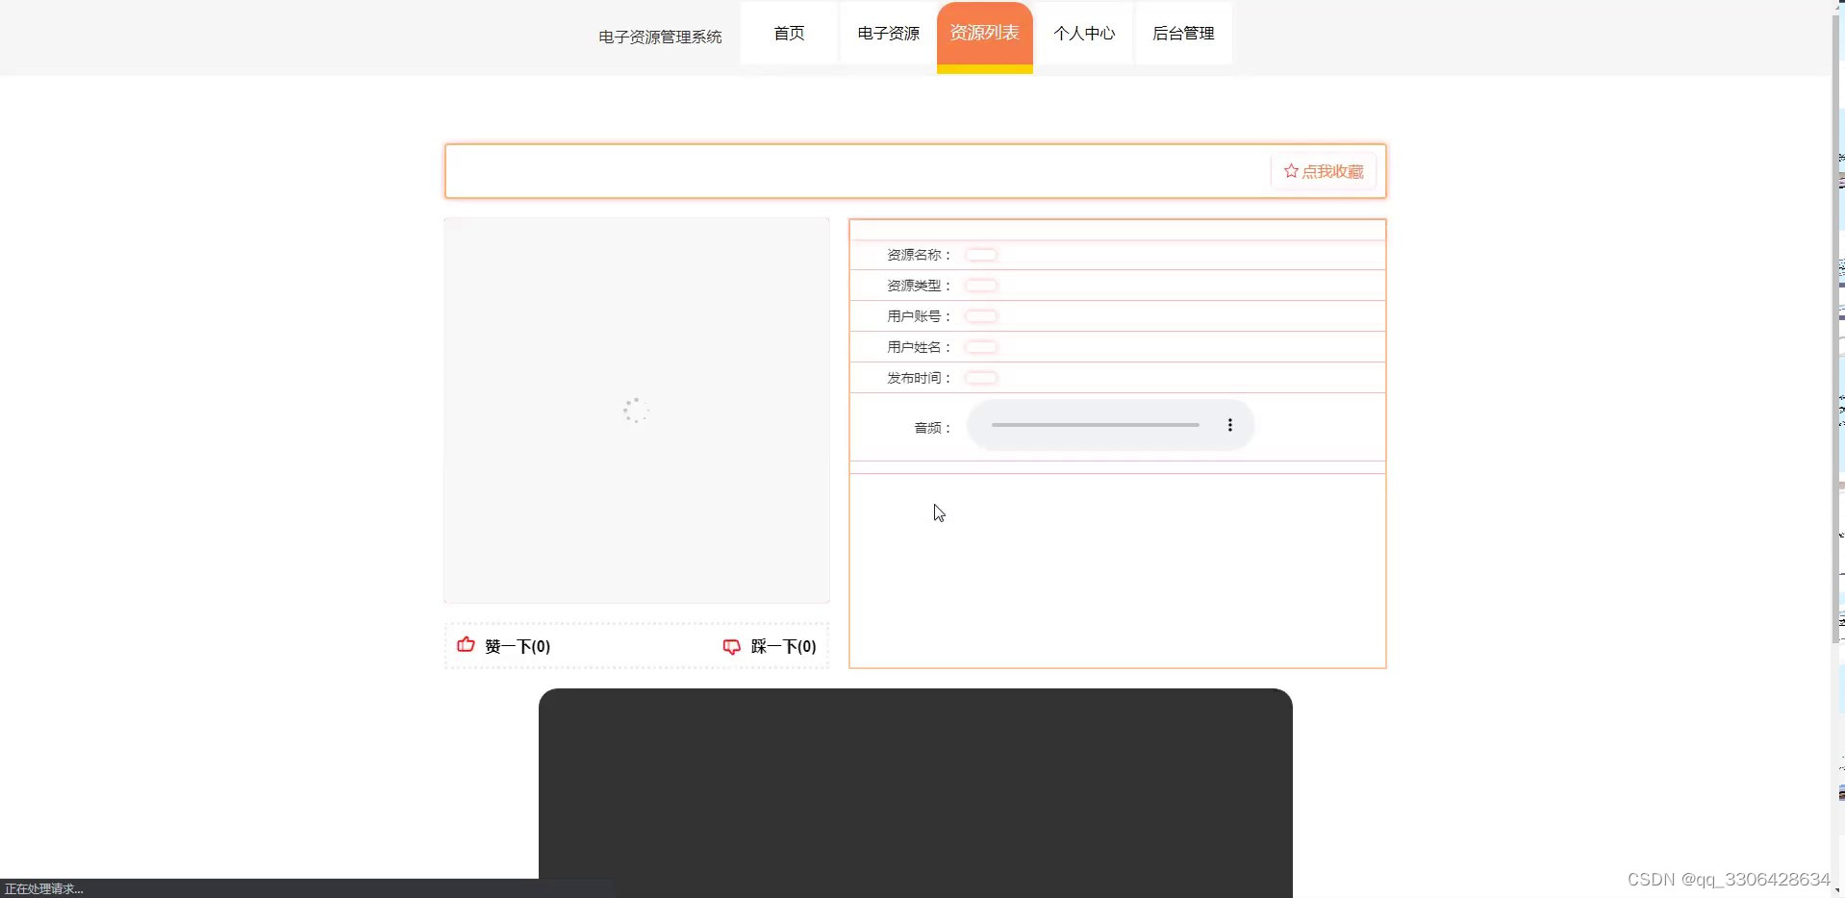The width and height of the screenshot is (1845, 898).
Task: Open audio player three-dot options menu
Action: (x=1229, y=425)
